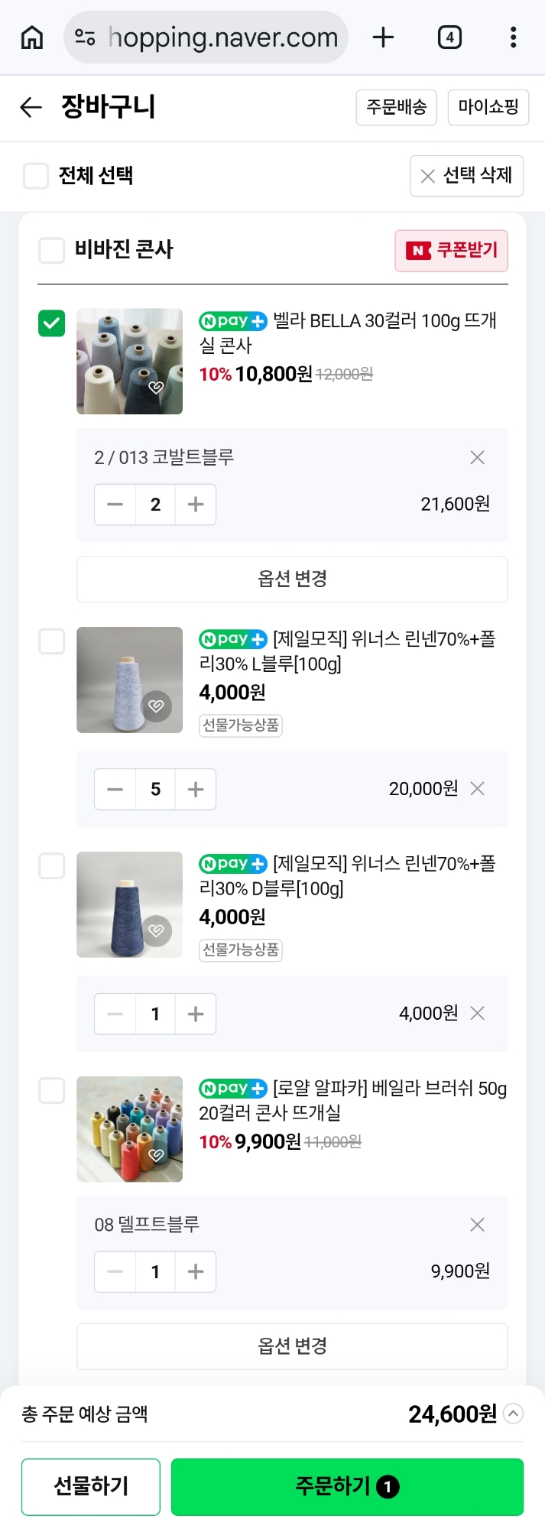Delete the 20,000원 L블루 item with X
This screenshot has height=1529, width=545.
point(477,788)
